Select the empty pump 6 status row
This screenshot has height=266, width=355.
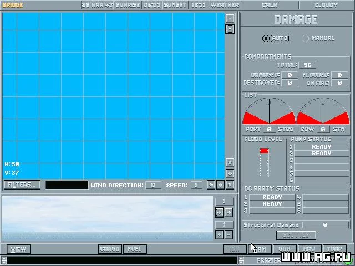(322, 180)
